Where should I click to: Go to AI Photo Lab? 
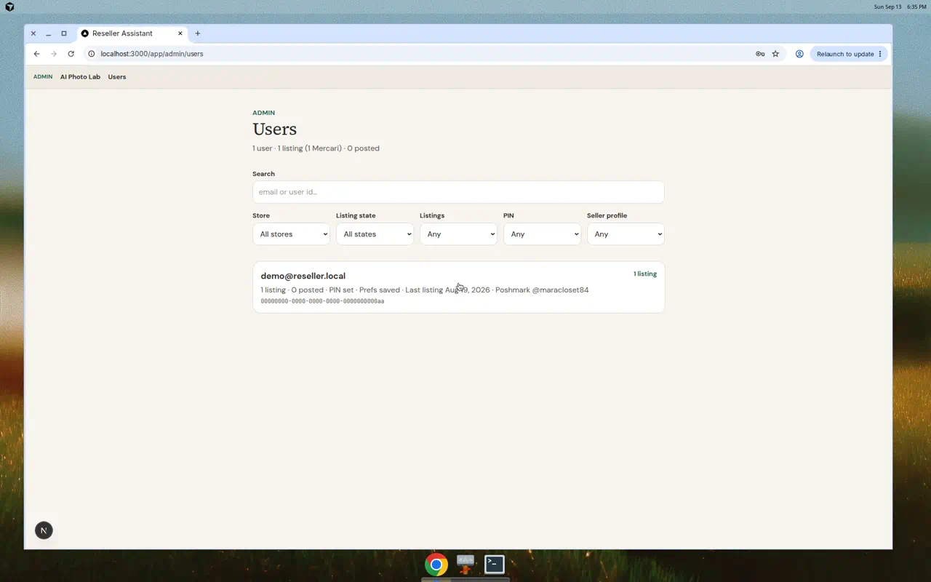point(80,76)
